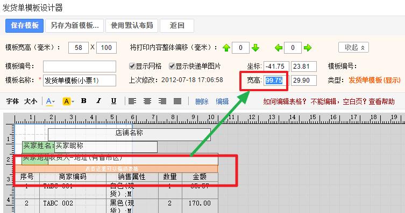Align text left
Screen dimensions: 405x213
[132, 101]
